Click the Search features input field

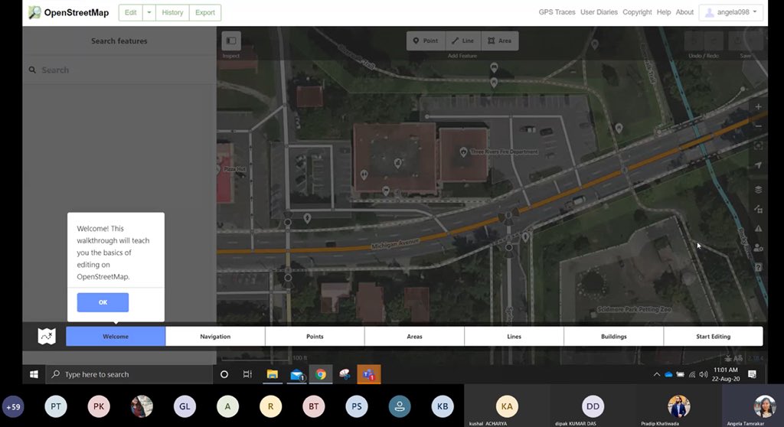[x=119, y=70]
